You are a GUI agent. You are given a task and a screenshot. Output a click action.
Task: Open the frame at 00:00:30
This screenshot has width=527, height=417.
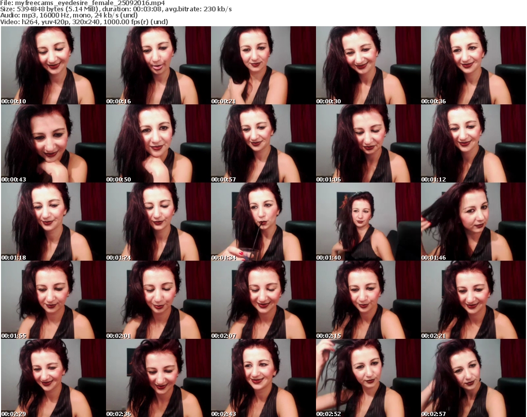(x=368, y=65)
